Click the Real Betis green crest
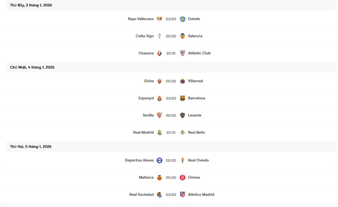The image size is (338, 207). coord(183,133)
